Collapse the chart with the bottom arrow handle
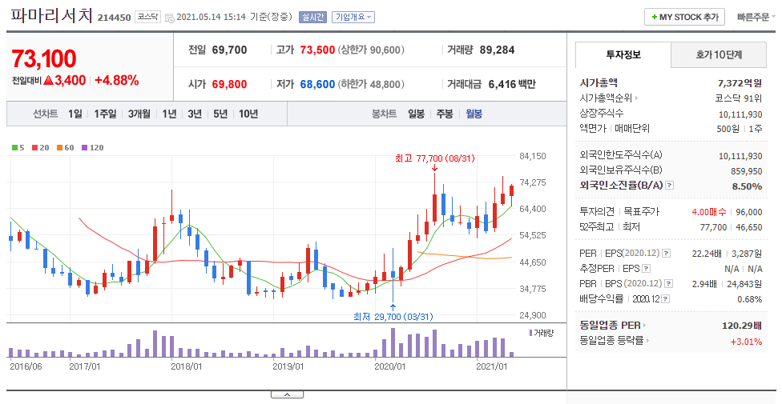The height and width of the screenshot is (404, 782). click(x=287, y=394)
